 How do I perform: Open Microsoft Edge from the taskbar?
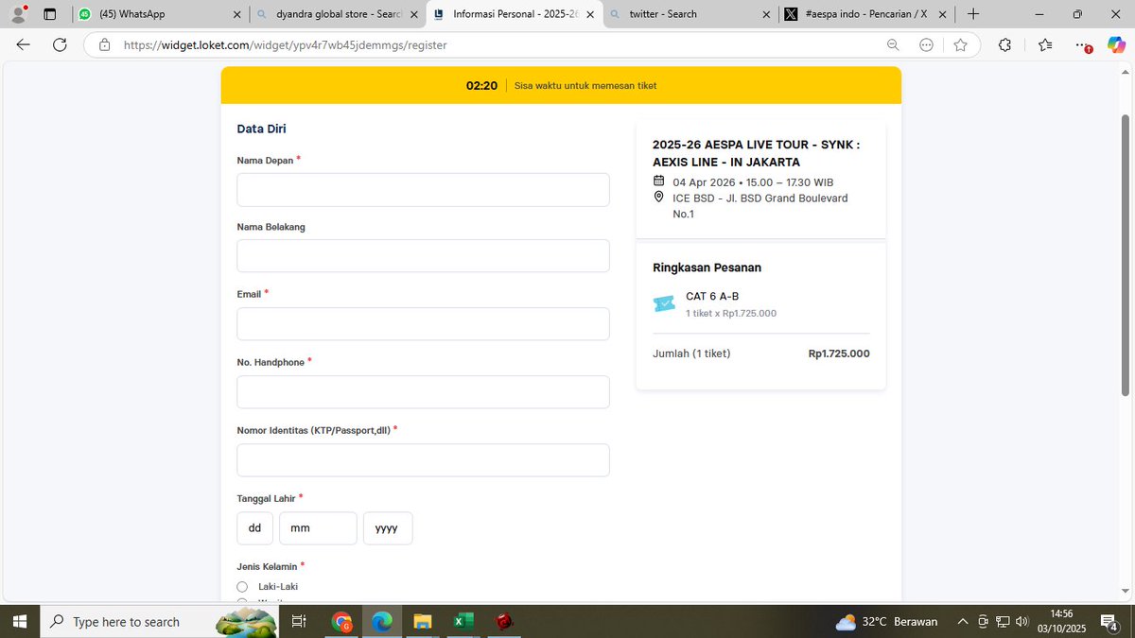coord(381,621)
